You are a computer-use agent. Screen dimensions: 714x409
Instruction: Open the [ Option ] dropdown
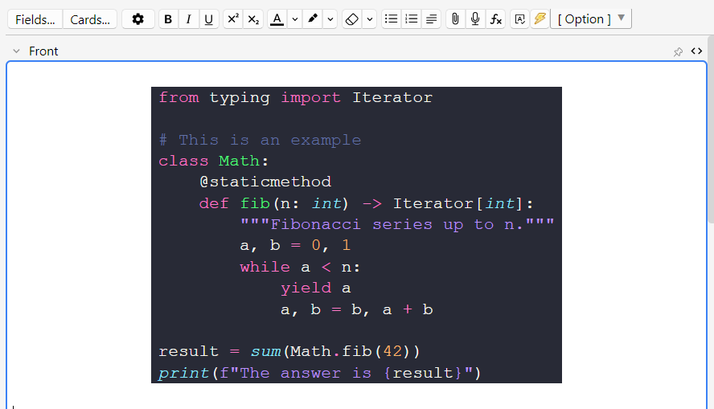(591, 18)
